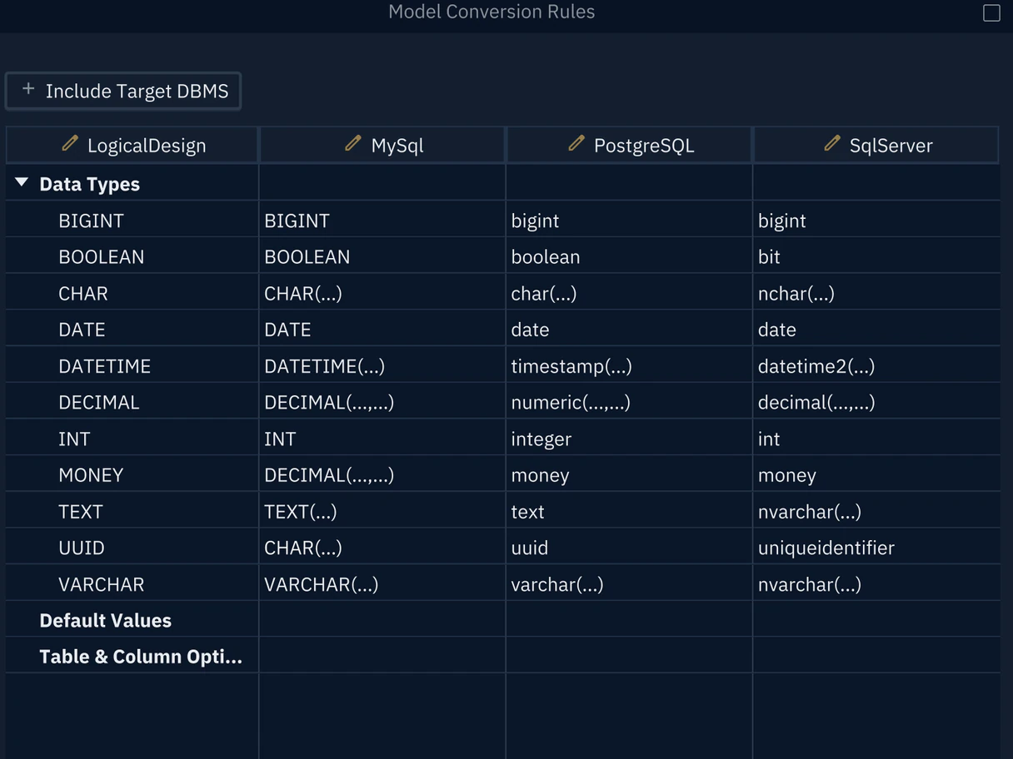The height and width of the screenshot is (759, 1013).
Task: Click MySql DECIMAL(...,...) cell in MONEY row
Action: pyautogui.click(x=382, y=475)
